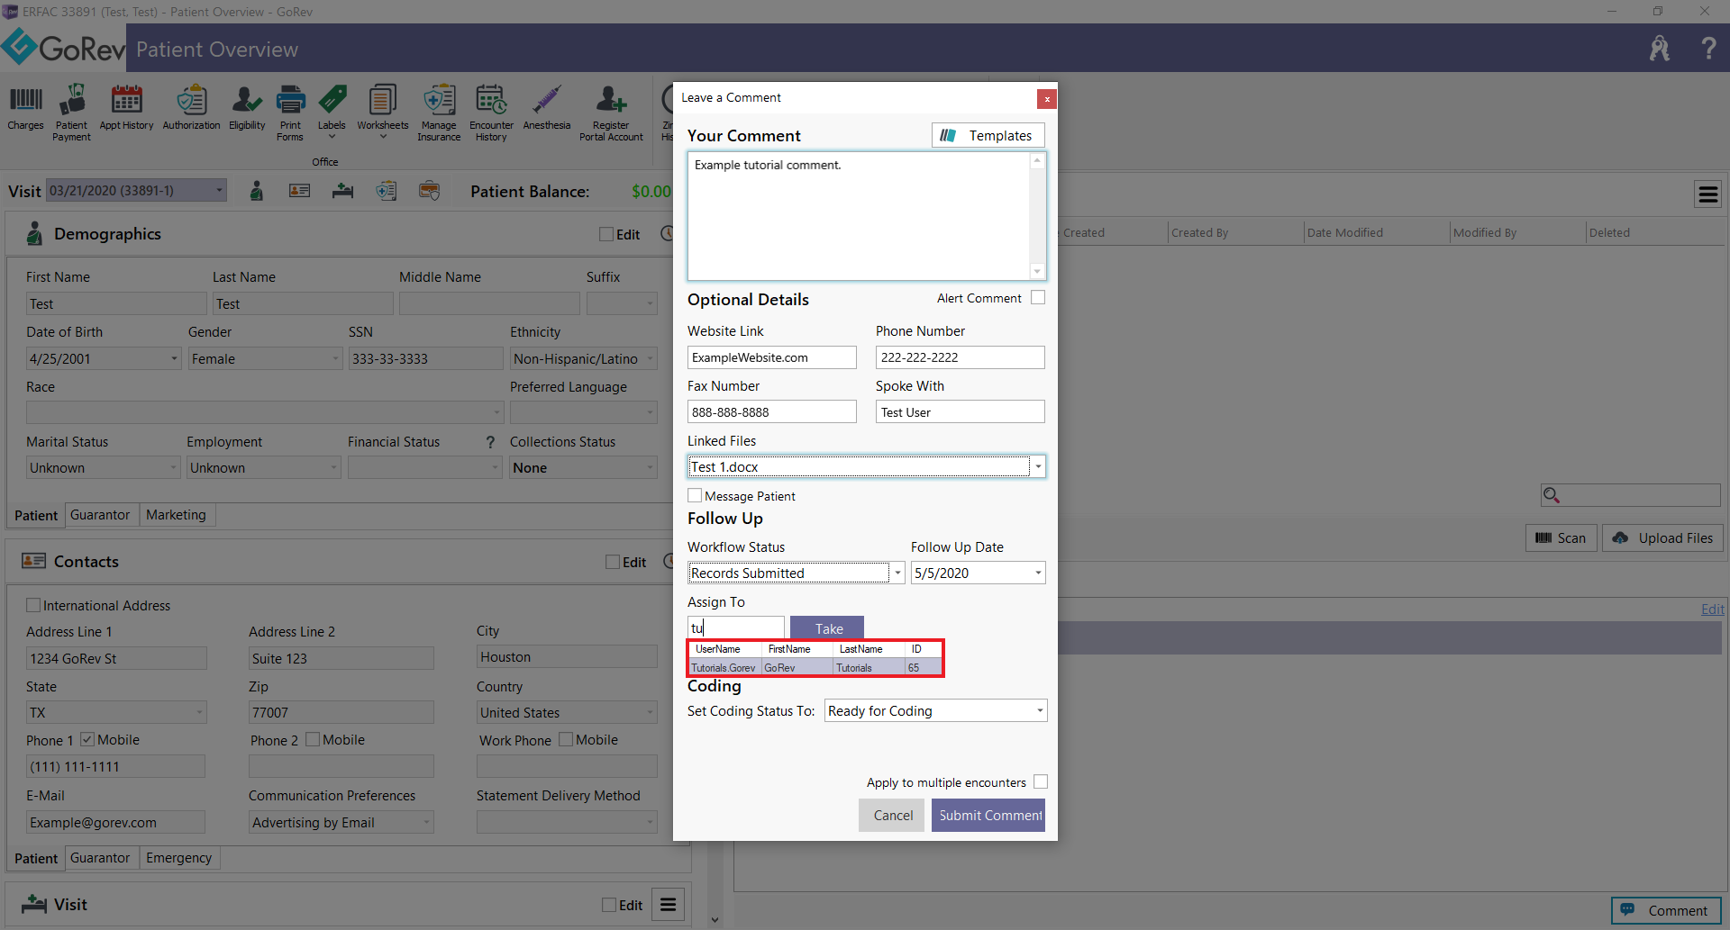Expand Set Coding Status dropdown
This screenshot has width=1730, height=930.
(1040, 710)
